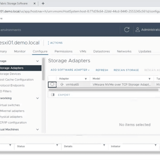Filter the Initiator column in tasks pane
160x160 pixels.
156,145
